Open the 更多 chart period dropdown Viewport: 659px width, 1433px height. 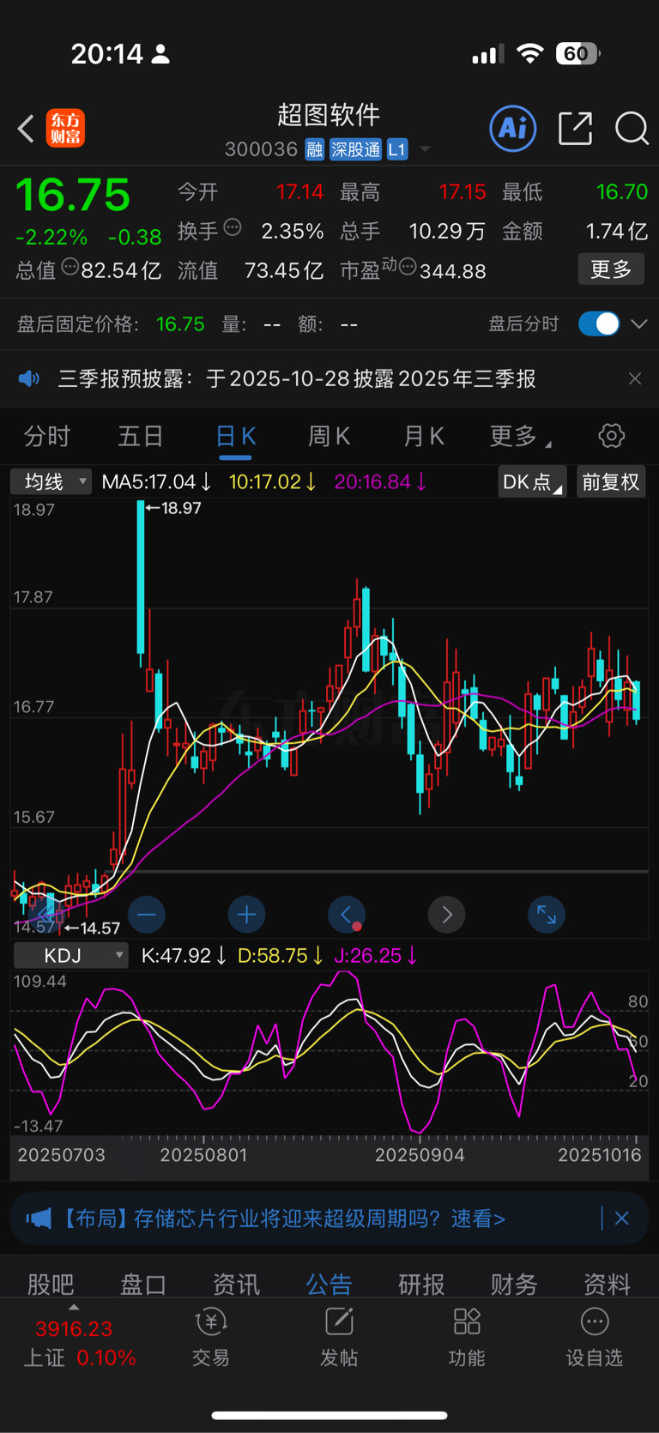520,436
